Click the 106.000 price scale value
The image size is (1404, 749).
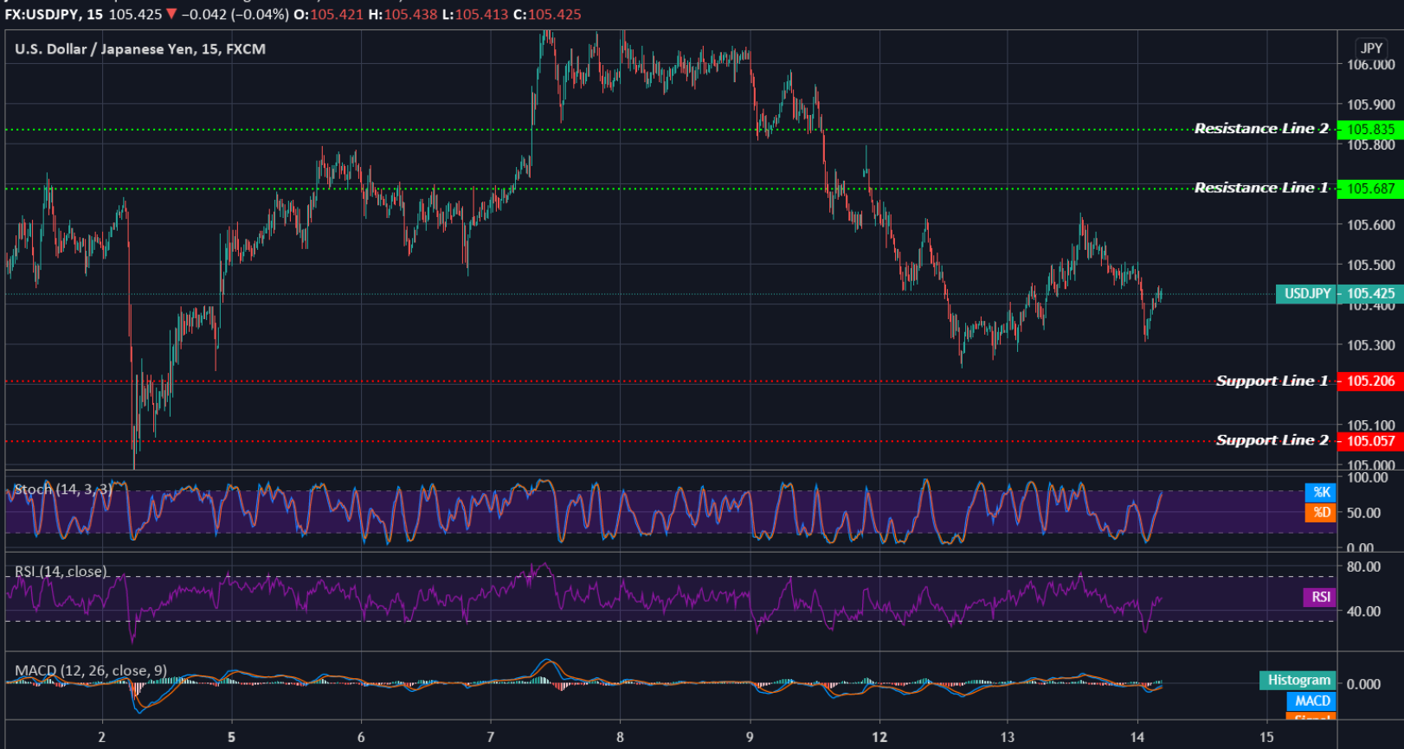click(1370, 65)
